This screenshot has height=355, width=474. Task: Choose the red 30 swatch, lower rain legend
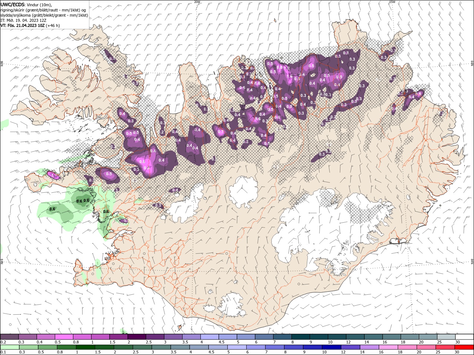click(464, 347)
